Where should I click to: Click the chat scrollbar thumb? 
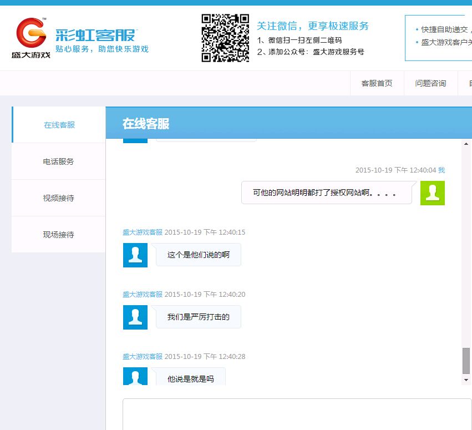(x=466, y=361)
